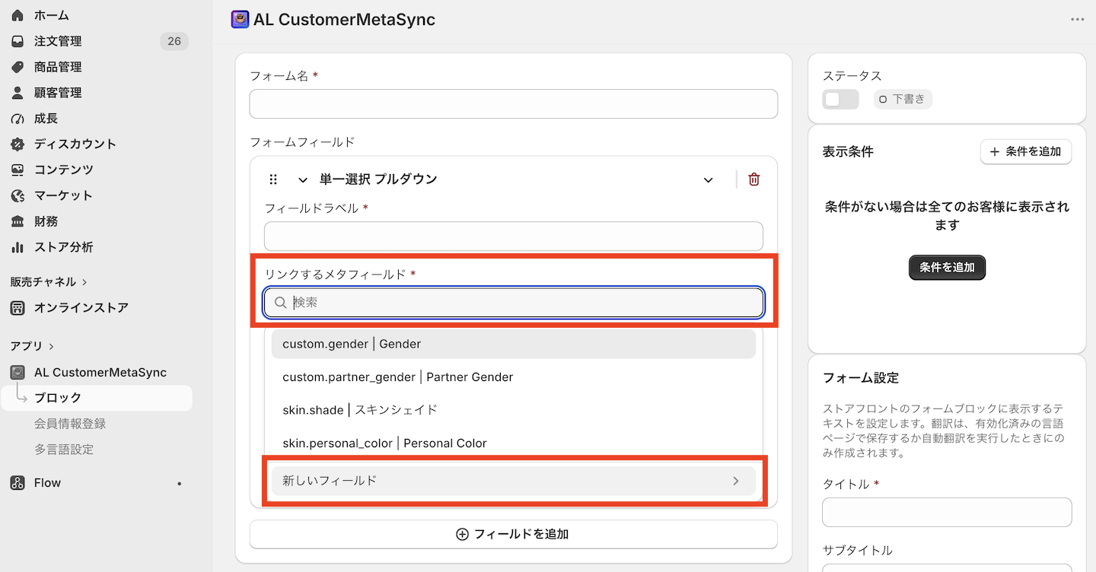Viewport: 1096px width, 572px height.
Task: Click the metafield 検索 search box
Action: pos(514,303)
